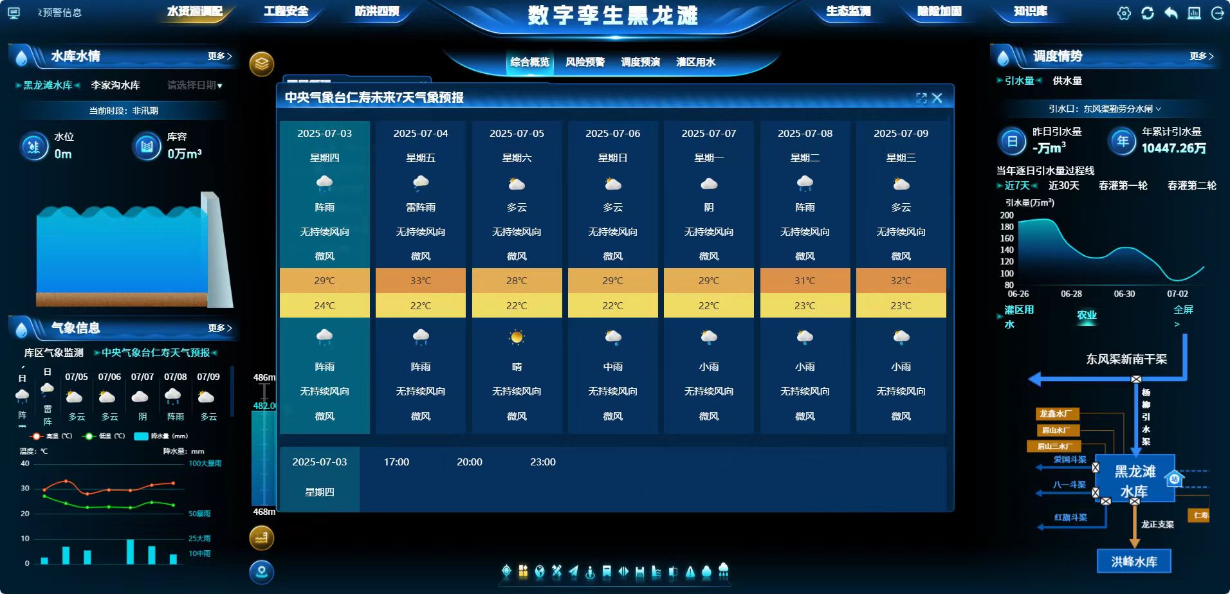Click the paper plane icon in the bottom toolbar
The image size is (1230, 594).
(x=573, y=571)
